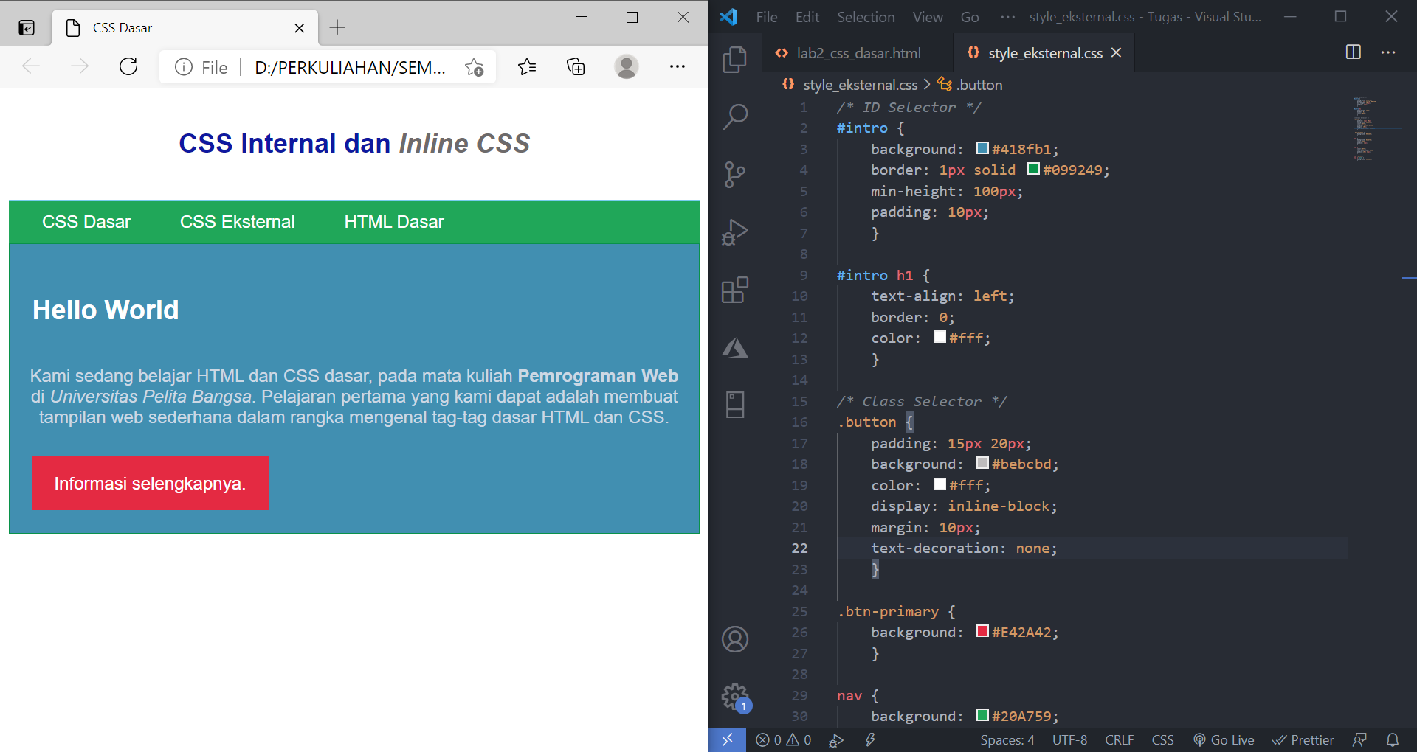Click the Hello World heading
The width and height of the screenshot is (1417, 752).
click(106, 310)
